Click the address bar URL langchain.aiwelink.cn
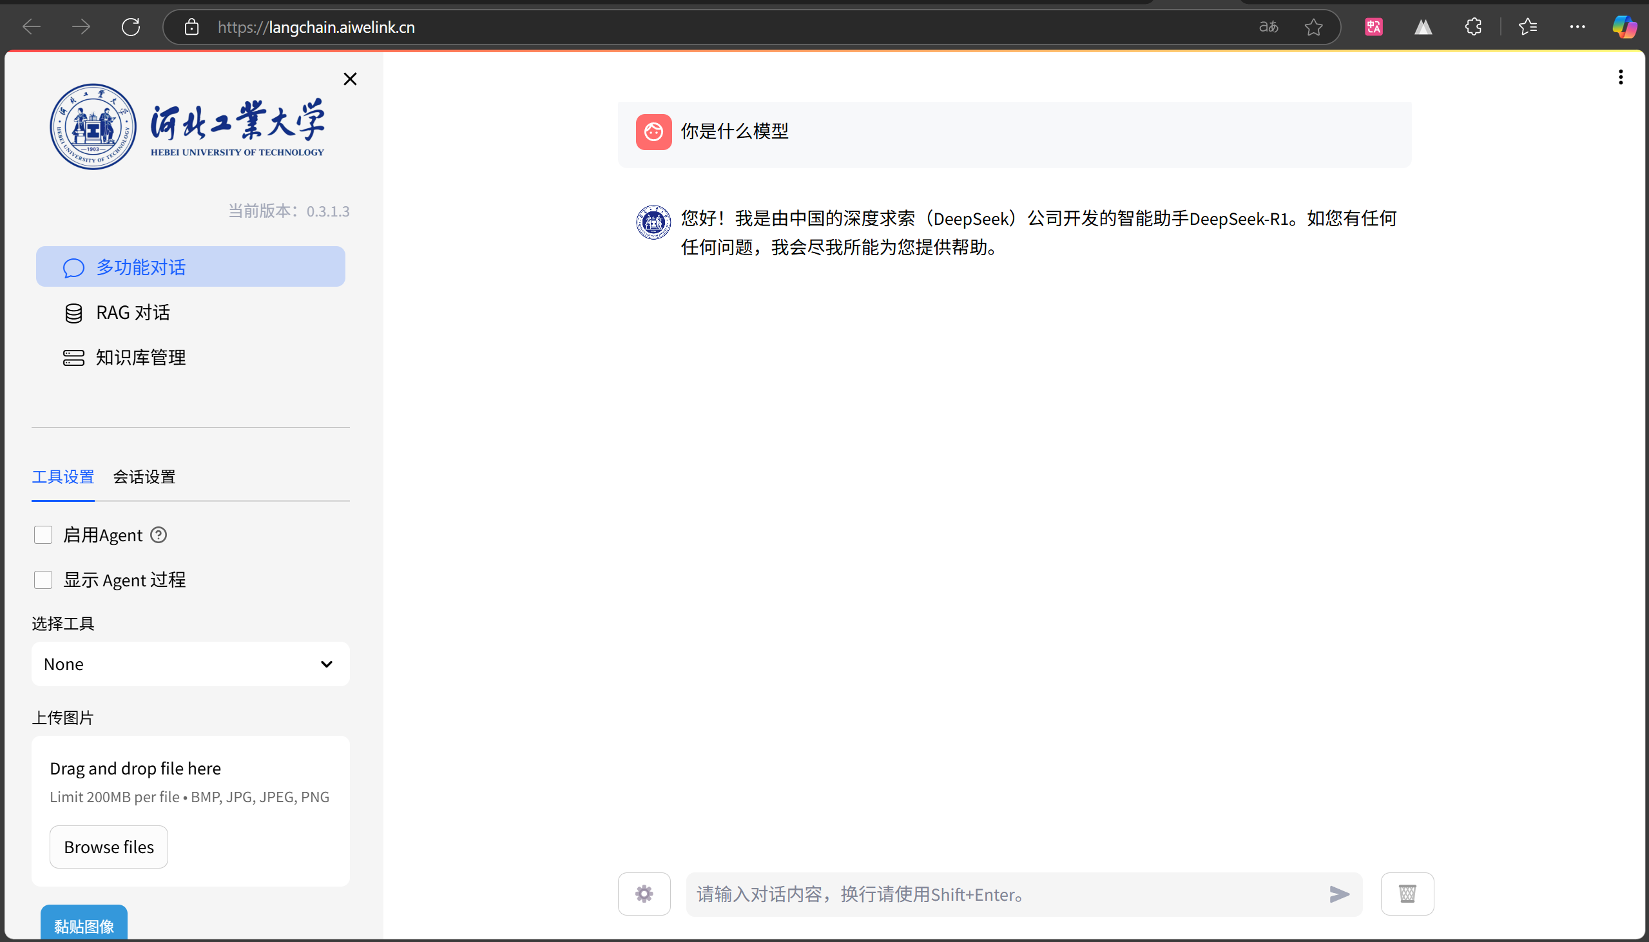 point(316,27)
